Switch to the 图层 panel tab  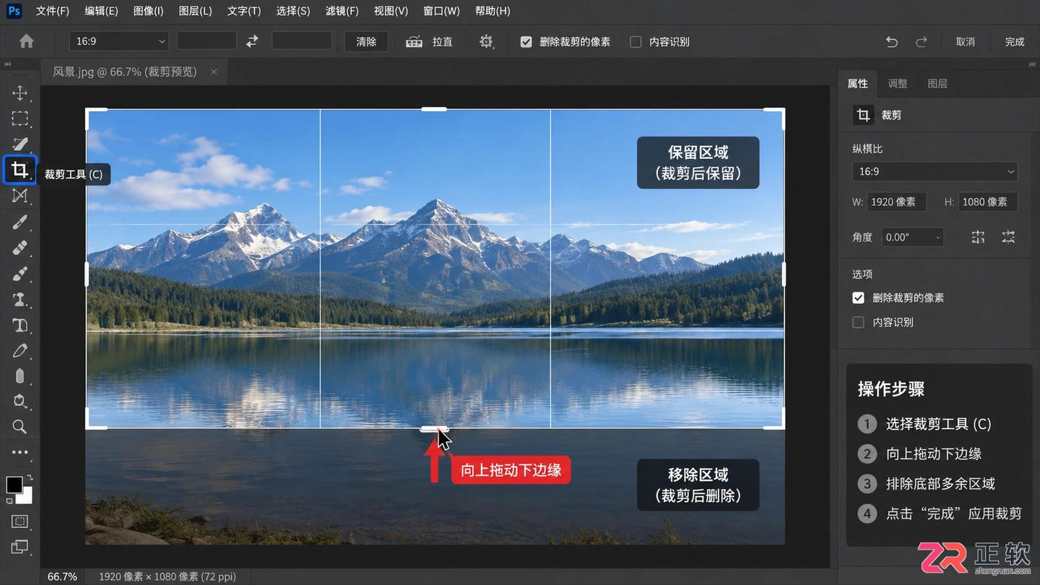click(x=937, y=84)
